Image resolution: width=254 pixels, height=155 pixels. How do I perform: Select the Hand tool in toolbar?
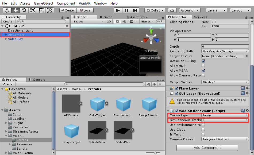[x=7, y=10]
